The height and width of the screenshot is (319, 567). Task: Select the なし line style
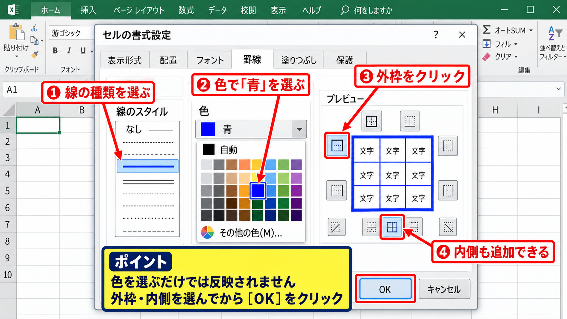[148, 129]
